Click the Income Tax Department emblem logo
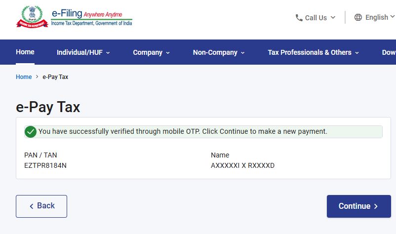The height and width of the screenshot is (234, 396). (x=32, y=17)
